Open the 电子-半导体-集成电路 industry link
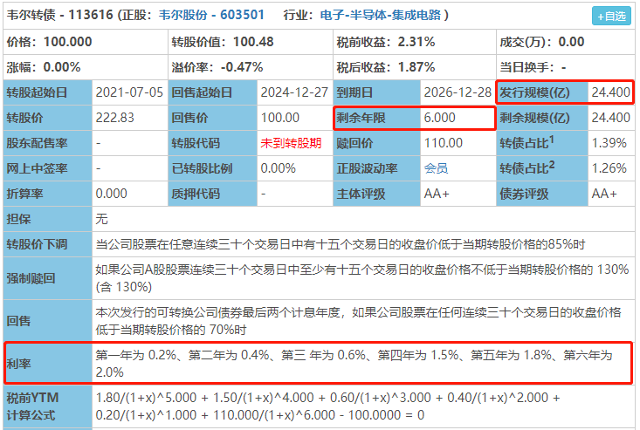This screenshot has width=640, height=430. [x=381, y=15]
